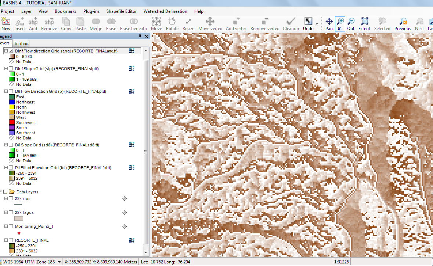Pin the Legend panel

click(x=140, y=36)
